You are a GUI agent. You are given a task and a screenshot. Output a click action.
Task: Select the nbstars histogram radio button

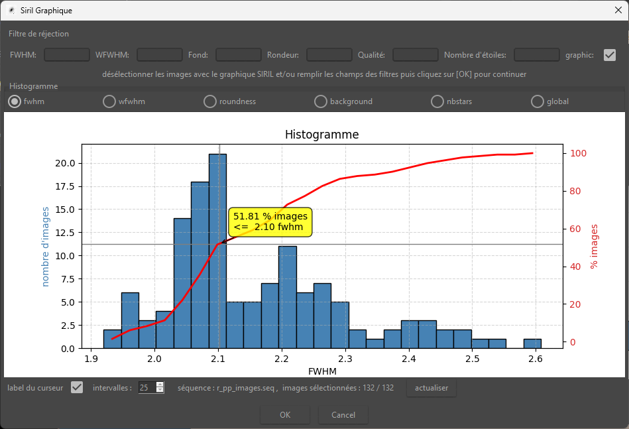(x=437, y=101)
